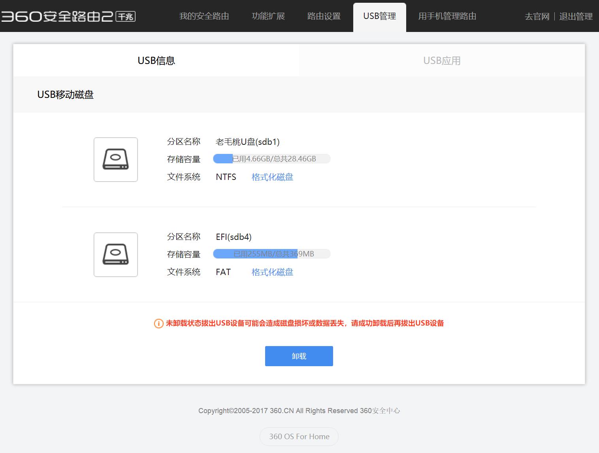Click 格式化磁盘 for the NTFS partition

[x=272, y=177]
